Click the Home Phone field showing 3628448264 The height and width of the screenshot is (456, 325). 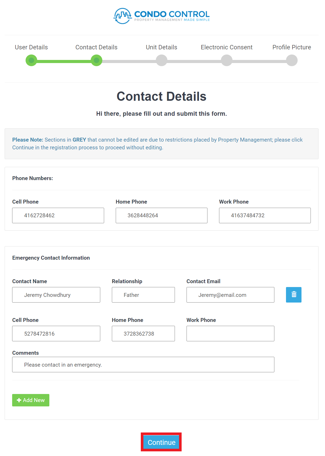tap(161, 215)
